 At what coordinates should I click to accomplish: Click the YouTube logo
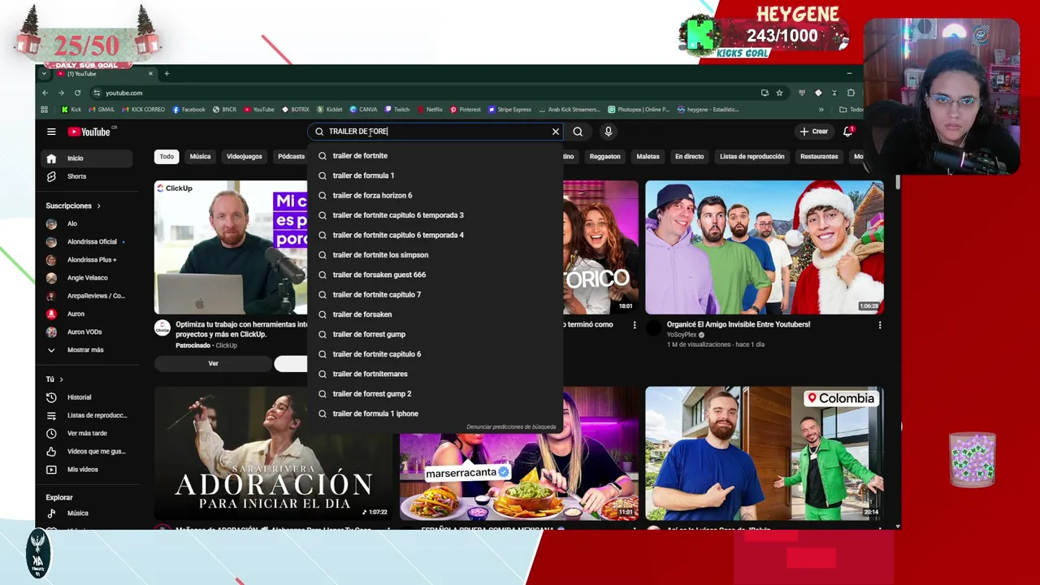[89, 132]
